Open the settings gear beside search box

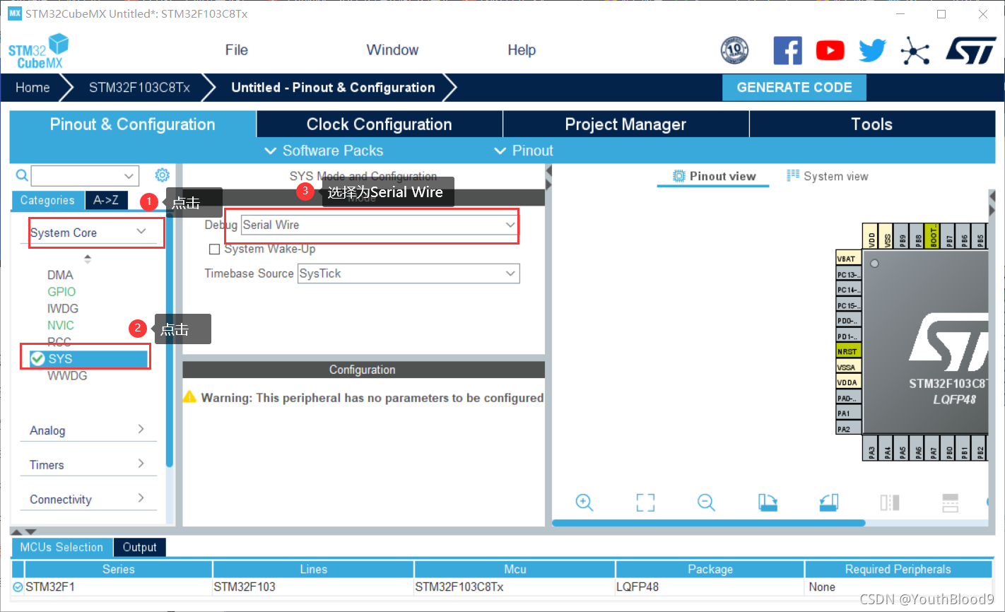pos(162,175)
